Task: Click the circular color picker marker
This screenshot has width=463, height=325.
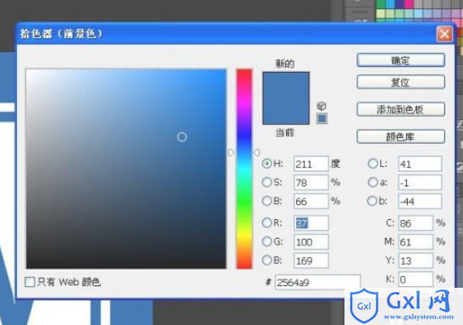Action: point(182,136)
